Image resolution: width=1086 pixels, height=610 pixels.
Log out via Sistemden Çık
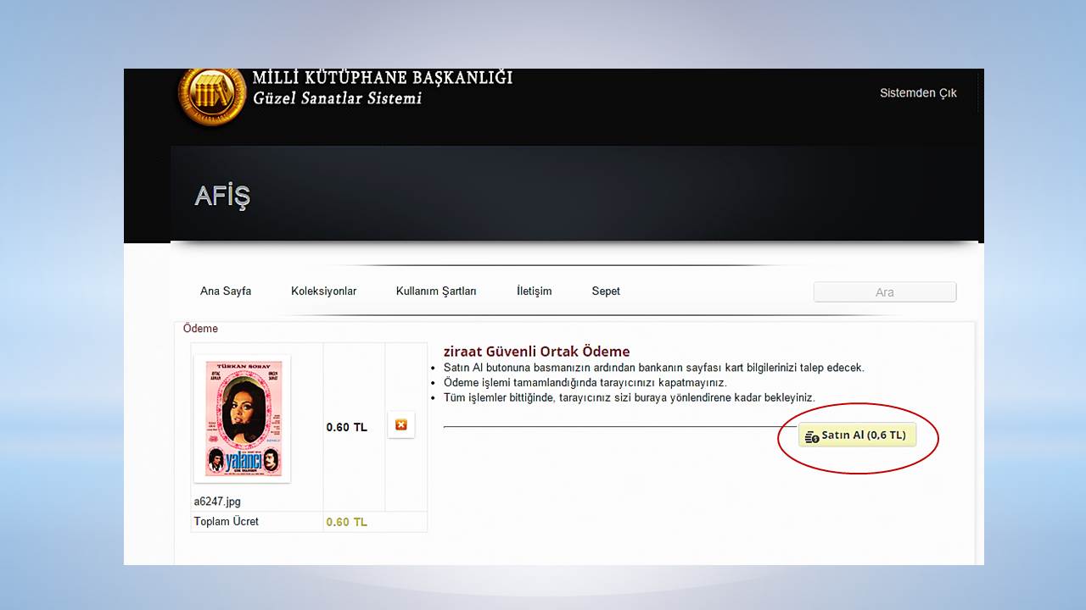point(917,93)
